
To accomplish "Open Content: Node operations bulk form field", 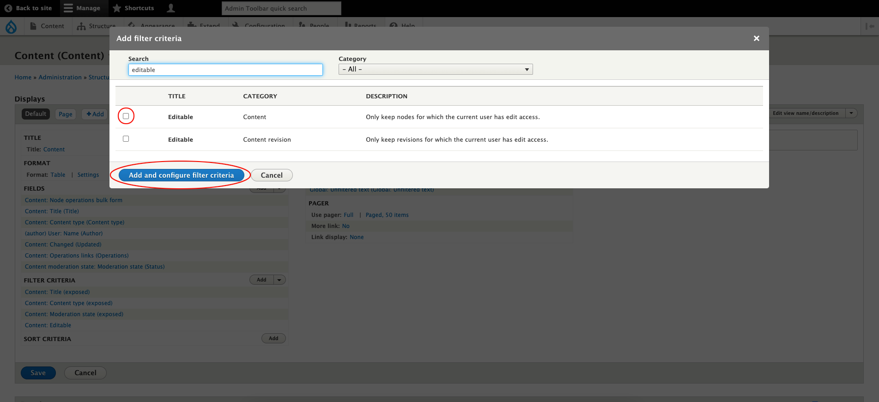I will click(x=74, y=200).
